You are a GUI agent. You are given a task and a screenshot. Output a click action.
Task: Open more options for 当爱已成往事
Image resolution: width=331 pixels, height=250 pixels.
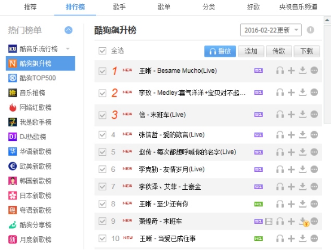(x=314, y=239)
